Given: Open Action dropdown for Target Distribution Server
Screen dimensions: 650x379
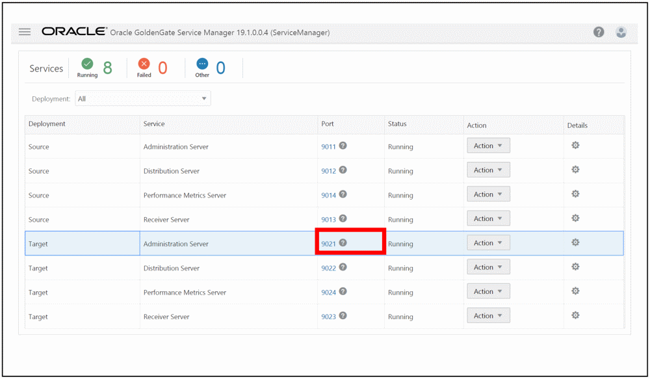Looking at the screenshot, I should point(488,267).
